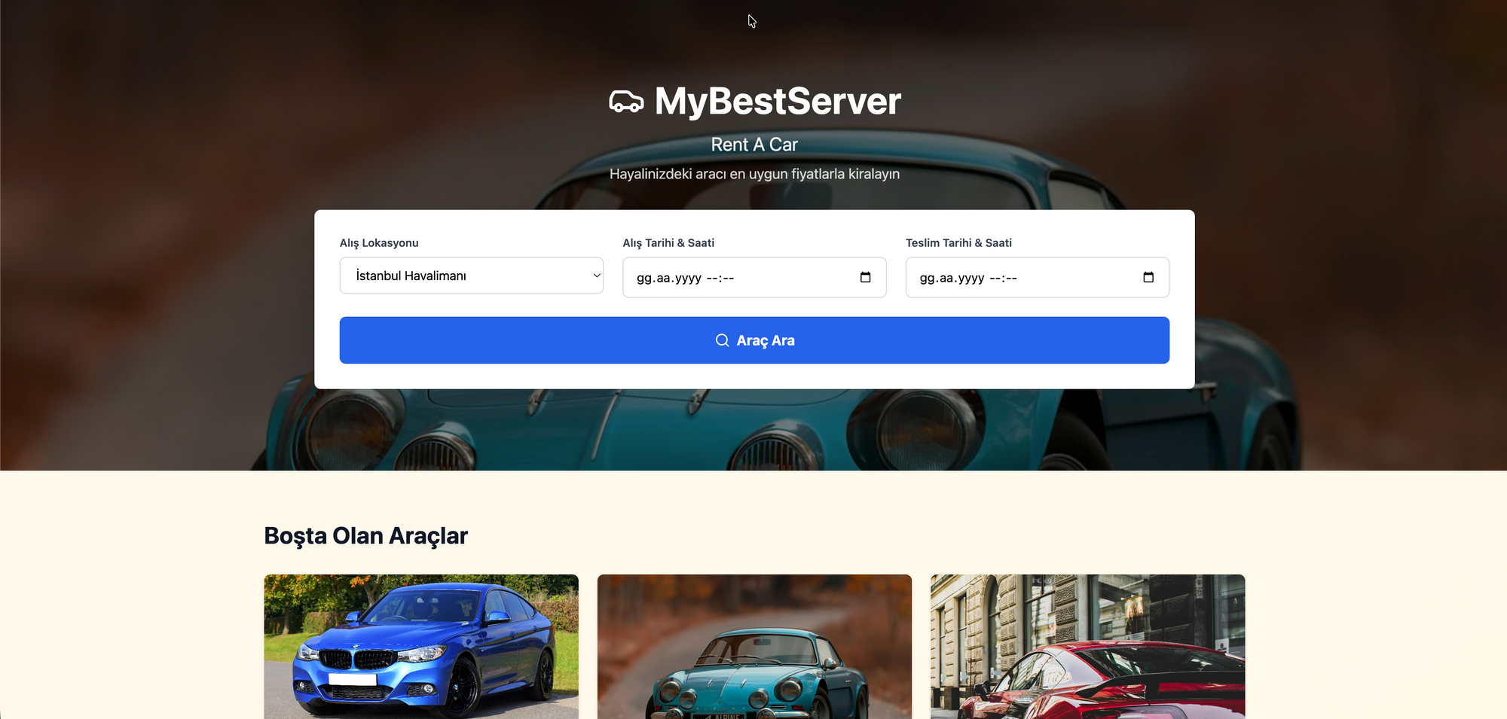This screenshot has width=1507, height=719.
Task: Focus the day (gg) of pickup date
Action: point(644,279)
